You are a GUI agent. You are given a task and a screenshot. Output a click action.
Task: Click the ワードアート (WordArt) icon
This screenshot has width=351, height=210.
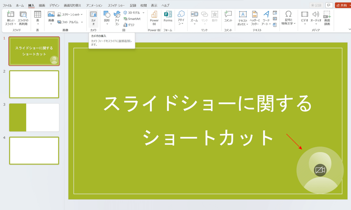[266, 14]
